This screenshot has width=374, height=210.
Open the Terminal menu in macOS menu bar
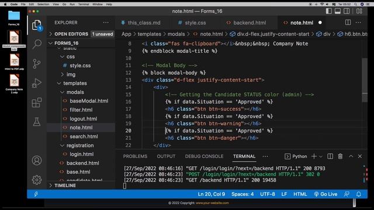coord(84,4)
